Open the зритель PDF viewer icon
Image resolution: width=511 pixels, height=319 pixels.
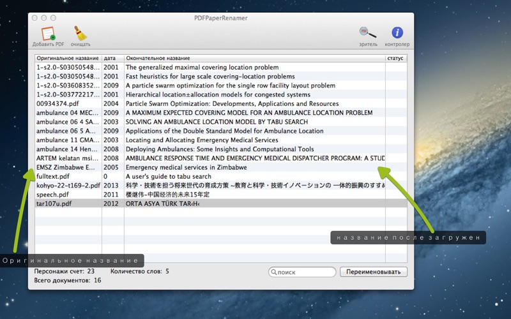tap(368, 33)
